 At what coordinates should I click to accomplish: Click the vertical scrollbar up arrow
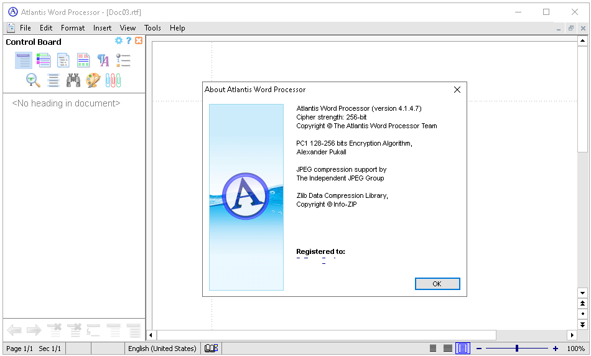pyautogui.click(x=582, y=40)
